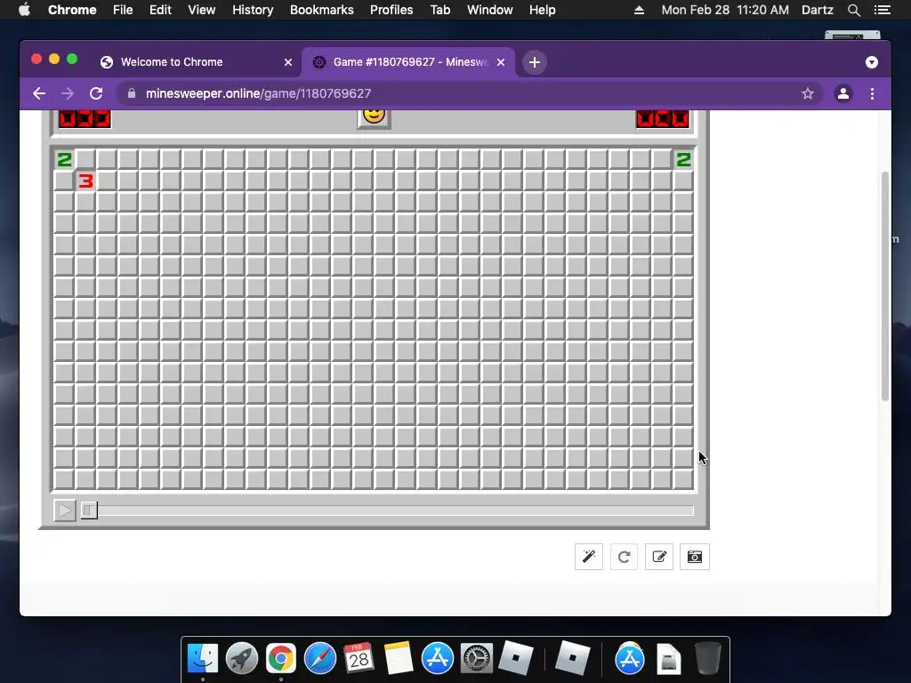
Task: Close the Welcome to Chrome tab
Action: [x=288, y=62]
